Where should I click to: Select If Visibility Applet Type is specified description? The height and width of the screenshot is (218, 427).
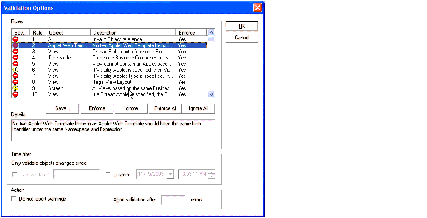133,76
